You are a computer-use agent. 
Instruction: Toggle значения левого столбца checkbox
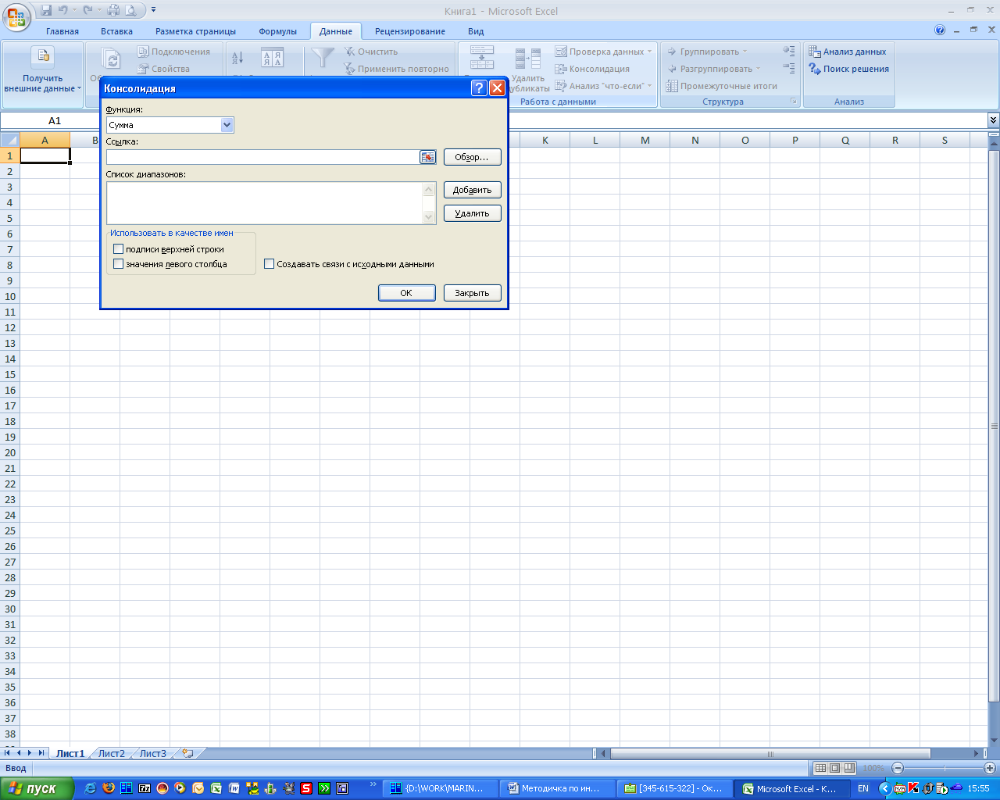[119, 264]
